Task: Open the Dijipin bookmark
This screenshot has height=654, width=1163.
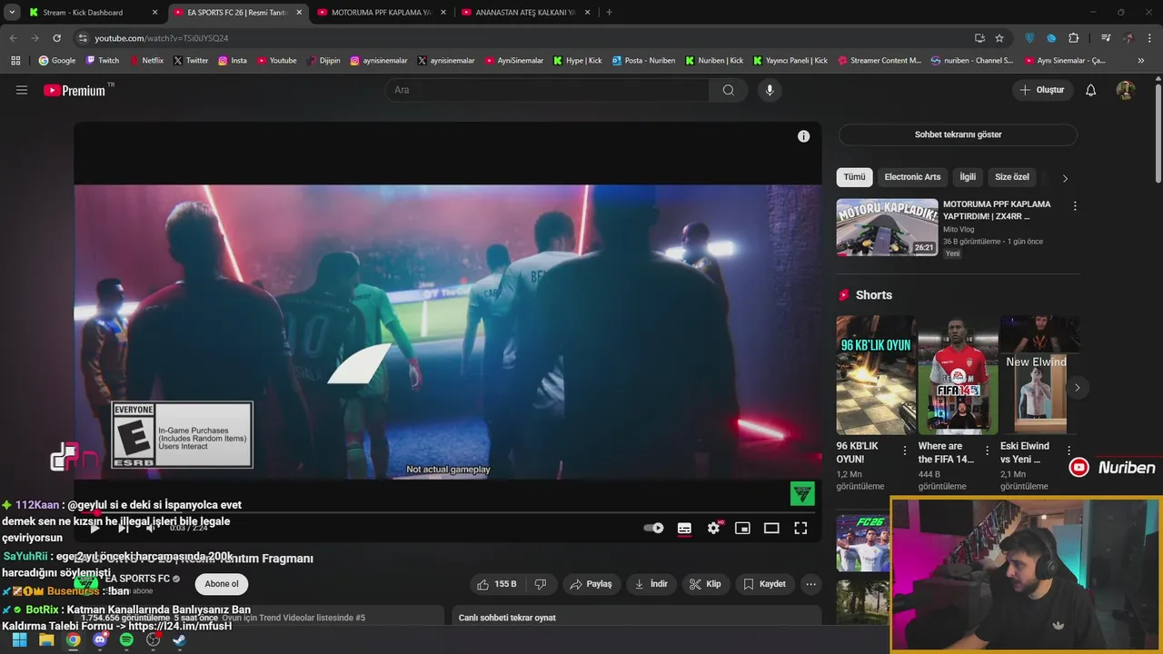Action: [x=323, y=61]
